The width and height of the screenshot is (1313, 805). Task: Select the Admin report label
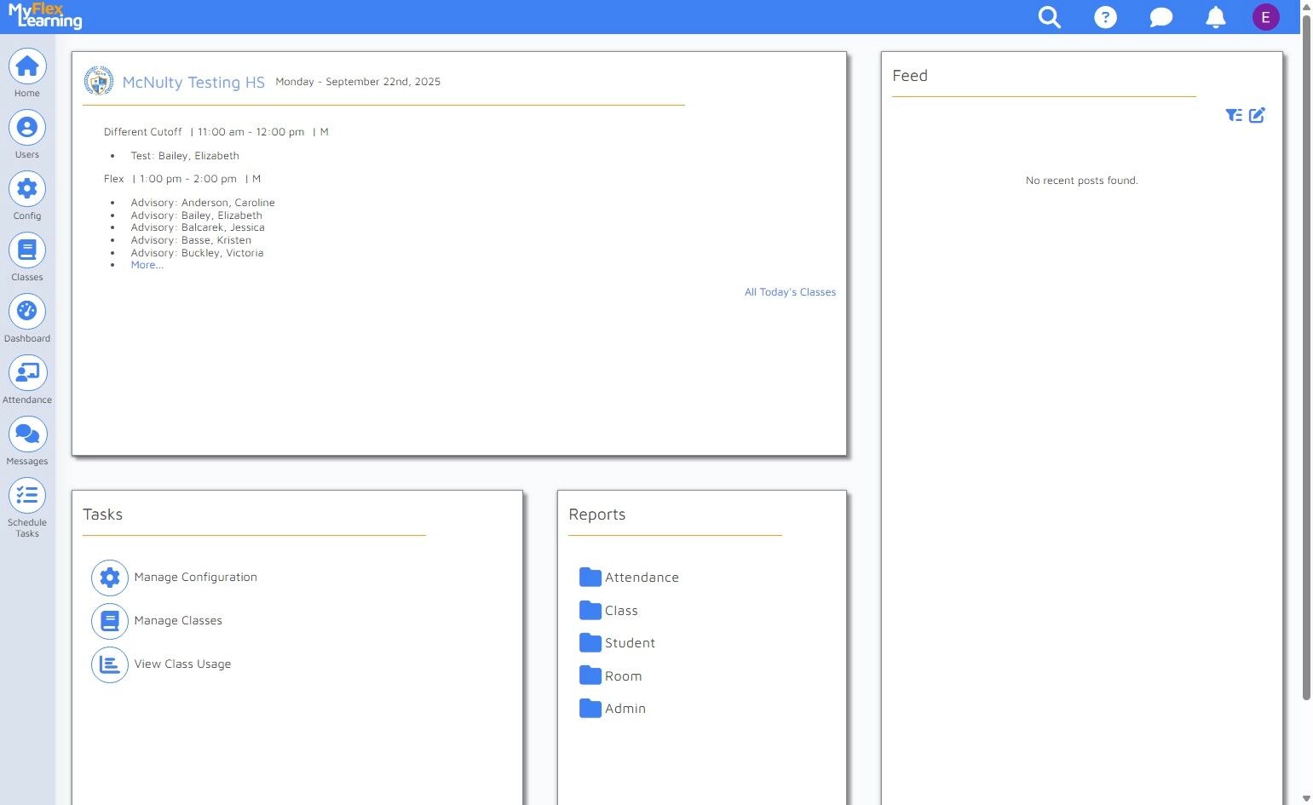(625, 709)
